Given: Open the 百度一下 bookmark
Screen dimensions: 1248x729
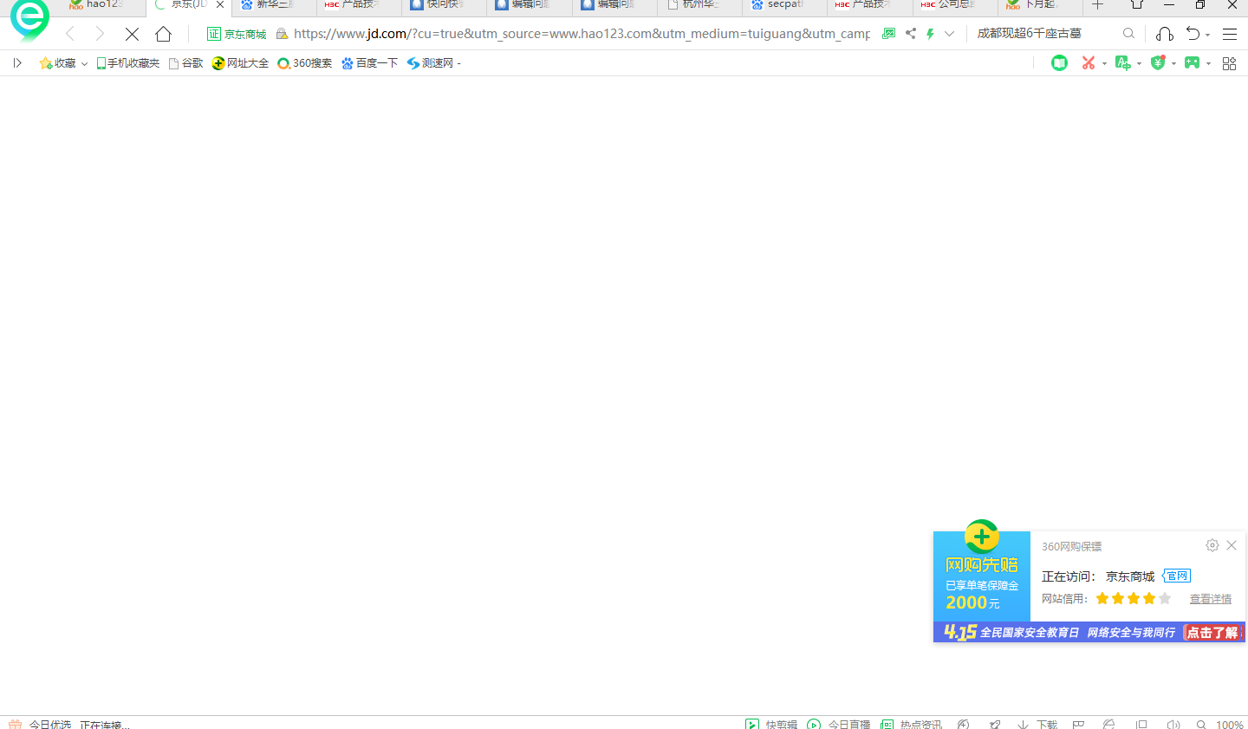Looking at the screenshot, I should click(369, 63).
